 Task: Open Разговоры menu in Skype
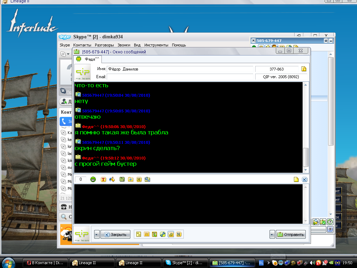point(104,45)
